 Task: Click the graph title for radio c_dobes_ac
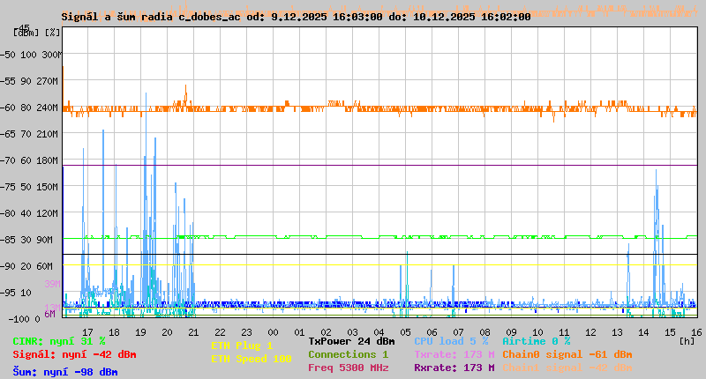[x=296, y=17]
